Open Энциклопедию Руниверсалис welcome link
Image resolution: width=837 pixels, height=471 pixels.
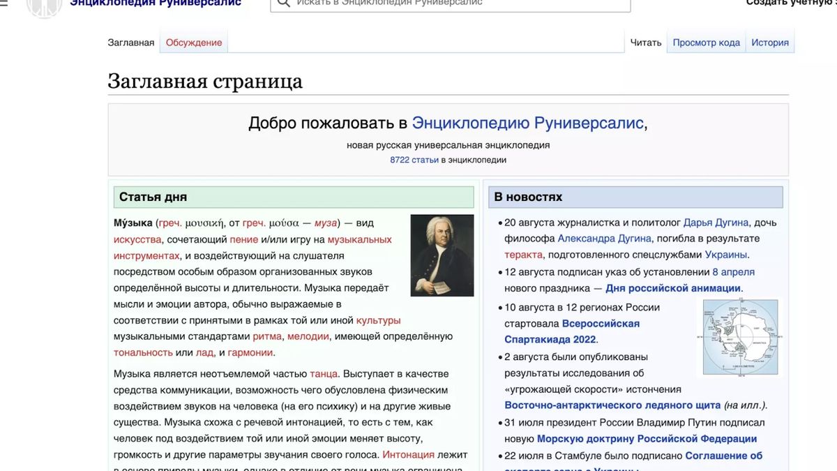pyautogui.click(x=527, y=124)
